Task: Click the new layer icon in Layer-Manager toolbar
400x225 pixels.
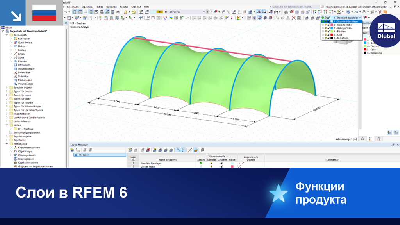Action: click(129, 150)
